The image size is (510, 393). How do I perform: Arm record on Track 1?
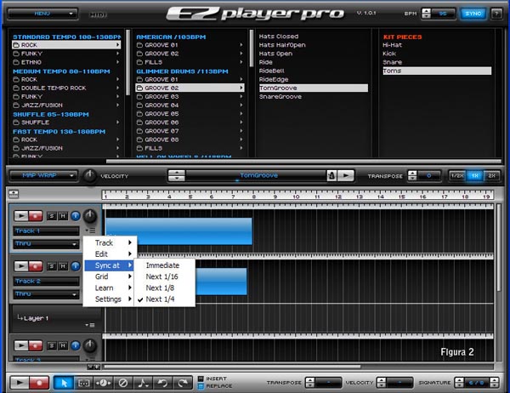[x=36, y=216]
